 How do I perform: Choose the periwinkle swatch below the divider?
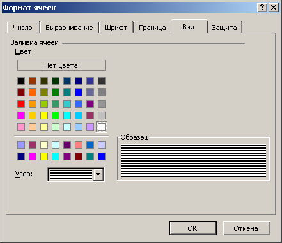[21, 145]
